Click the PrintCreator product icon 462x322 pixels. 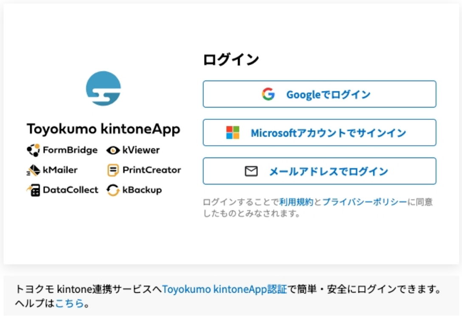coord(113,170)
